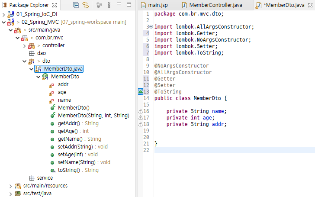Toggle Link with Editor button

86,5
